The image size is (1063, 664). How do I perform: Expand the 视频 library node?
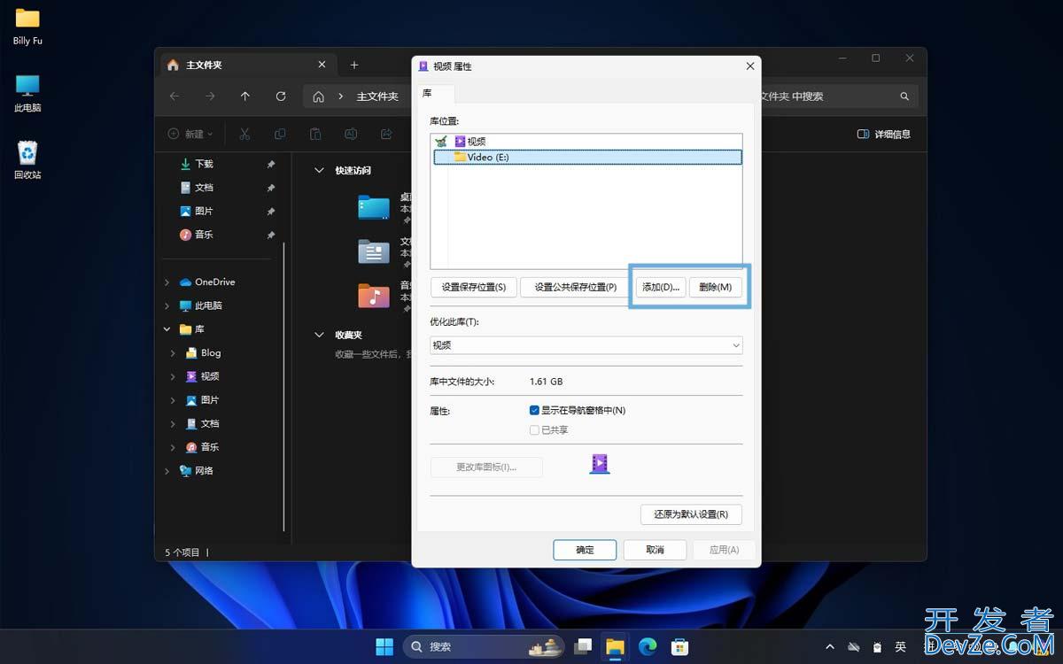173,376
